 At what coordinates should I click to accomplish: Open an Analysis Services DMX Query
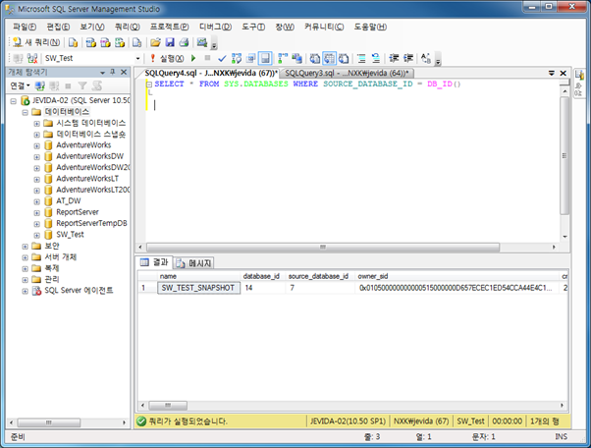pos(105,42)
